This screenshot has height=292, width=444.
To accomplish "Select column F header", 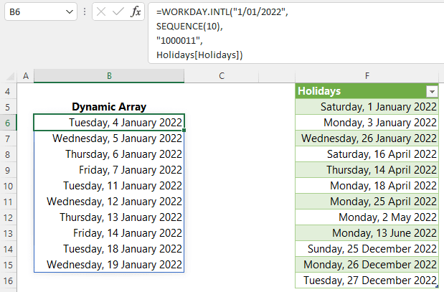I will pos(367,76).
